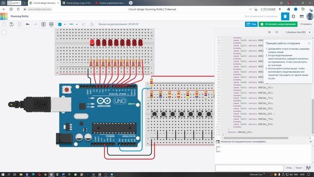Click the blue wire color swatch

click(x=60, y=24)
